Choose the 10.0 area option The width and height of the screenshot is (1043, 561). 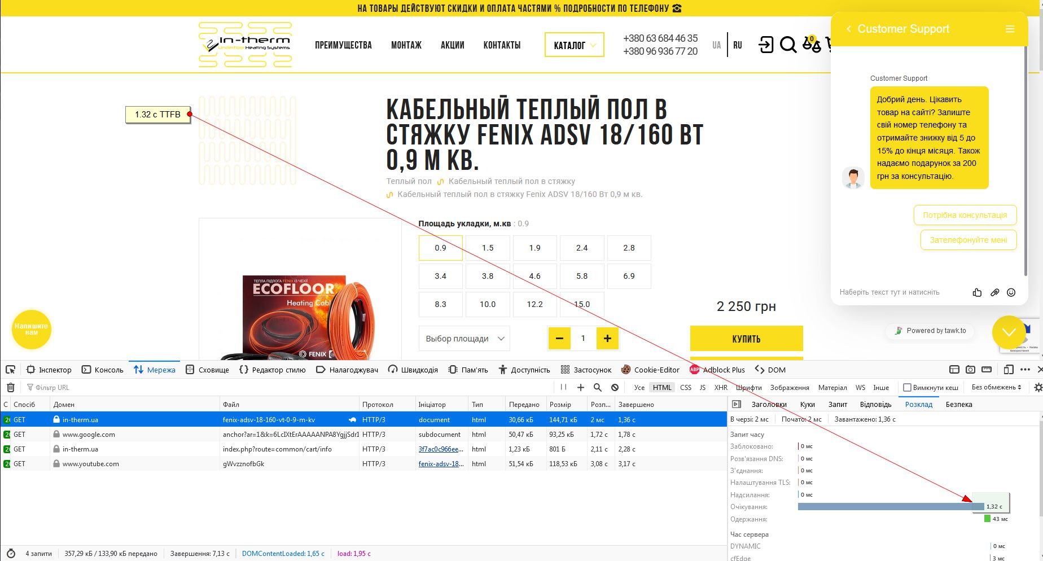click(488, 304)
